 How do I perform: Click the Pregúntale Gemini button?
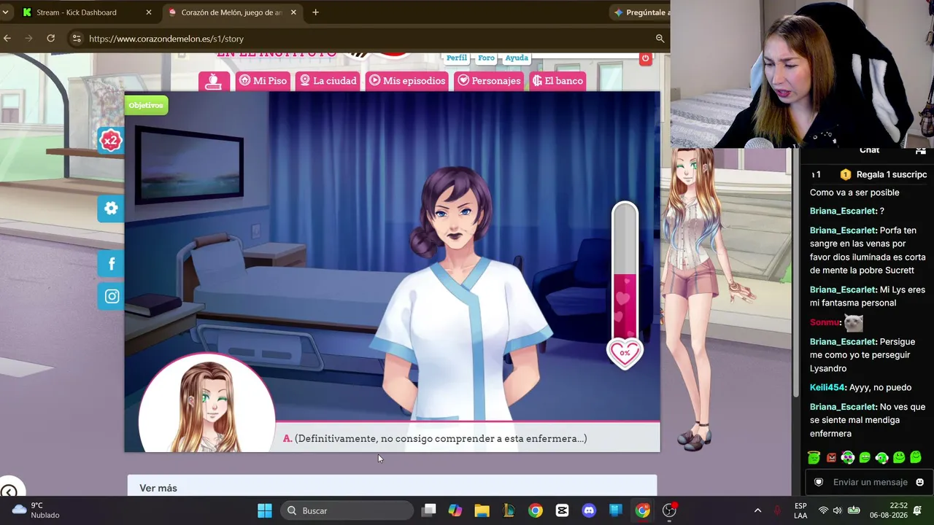(x=641, y=12)
